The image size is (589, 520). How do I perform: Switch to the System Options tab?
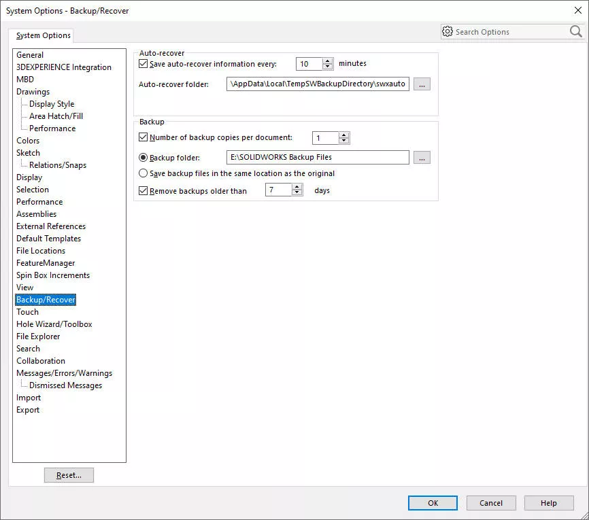(42, 35)
